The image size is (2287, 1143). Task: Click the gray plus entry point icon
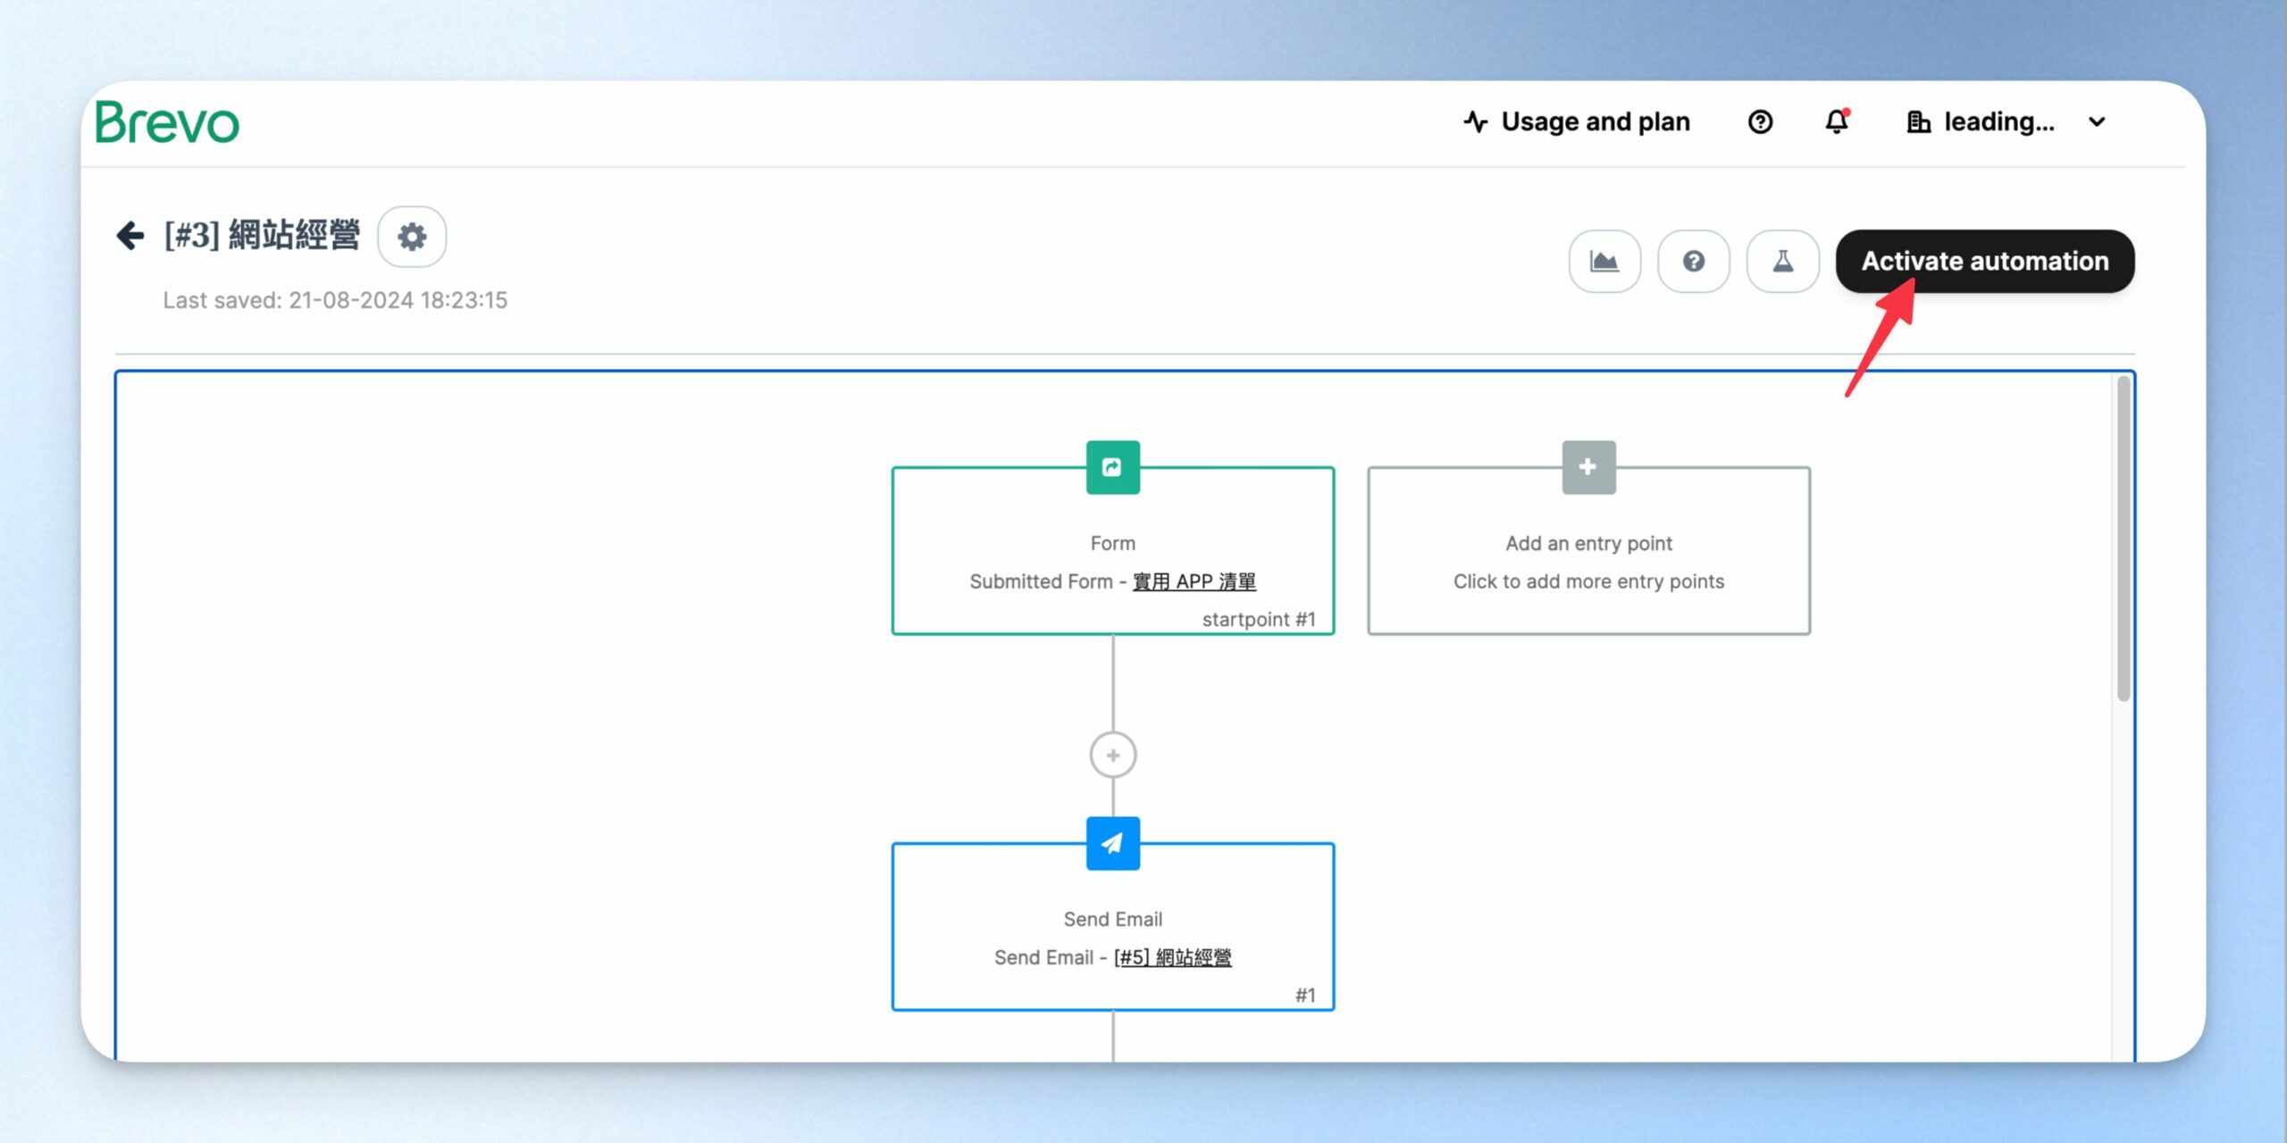[x=1588, y=467]
